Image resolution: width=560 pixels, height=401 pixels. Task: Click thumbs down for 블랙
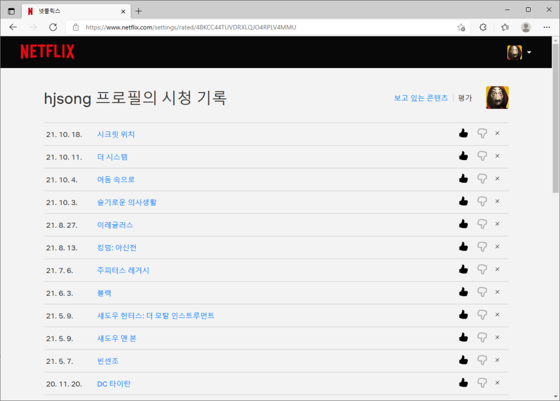point(482,292)
